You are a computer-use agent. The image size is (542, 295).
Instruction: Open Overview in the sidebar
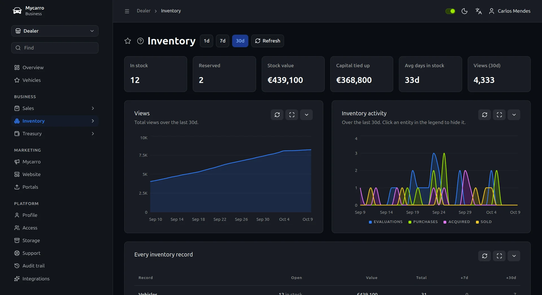(x=55, y=67)
